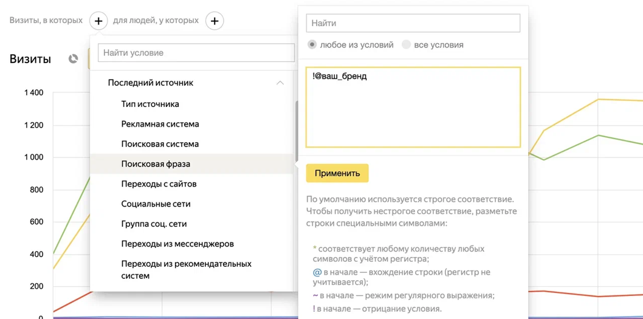Image resolution: width=643 pixels, height=319 pixels.
Task: Select "Переходы из рекомендательных систем" item
Action: coord(186,269)
